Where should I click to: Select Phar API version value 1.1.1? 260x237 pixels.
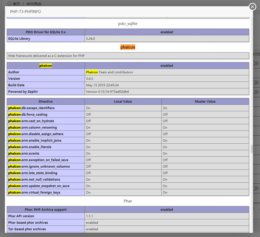89,216
